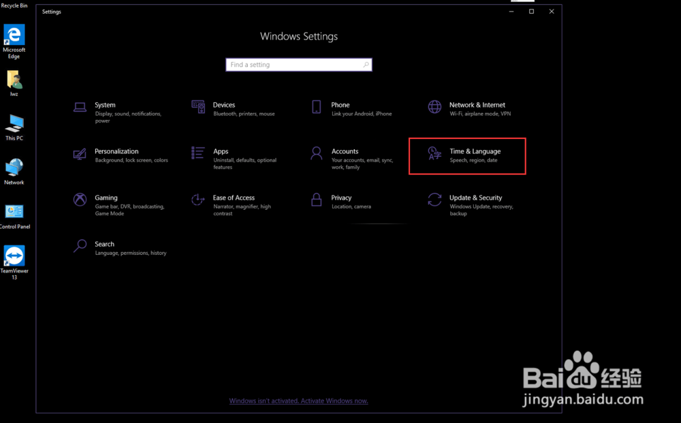This screenshot has height=423, width=681.
Task: Open the Devices keyboard icon
Action: 198,106
